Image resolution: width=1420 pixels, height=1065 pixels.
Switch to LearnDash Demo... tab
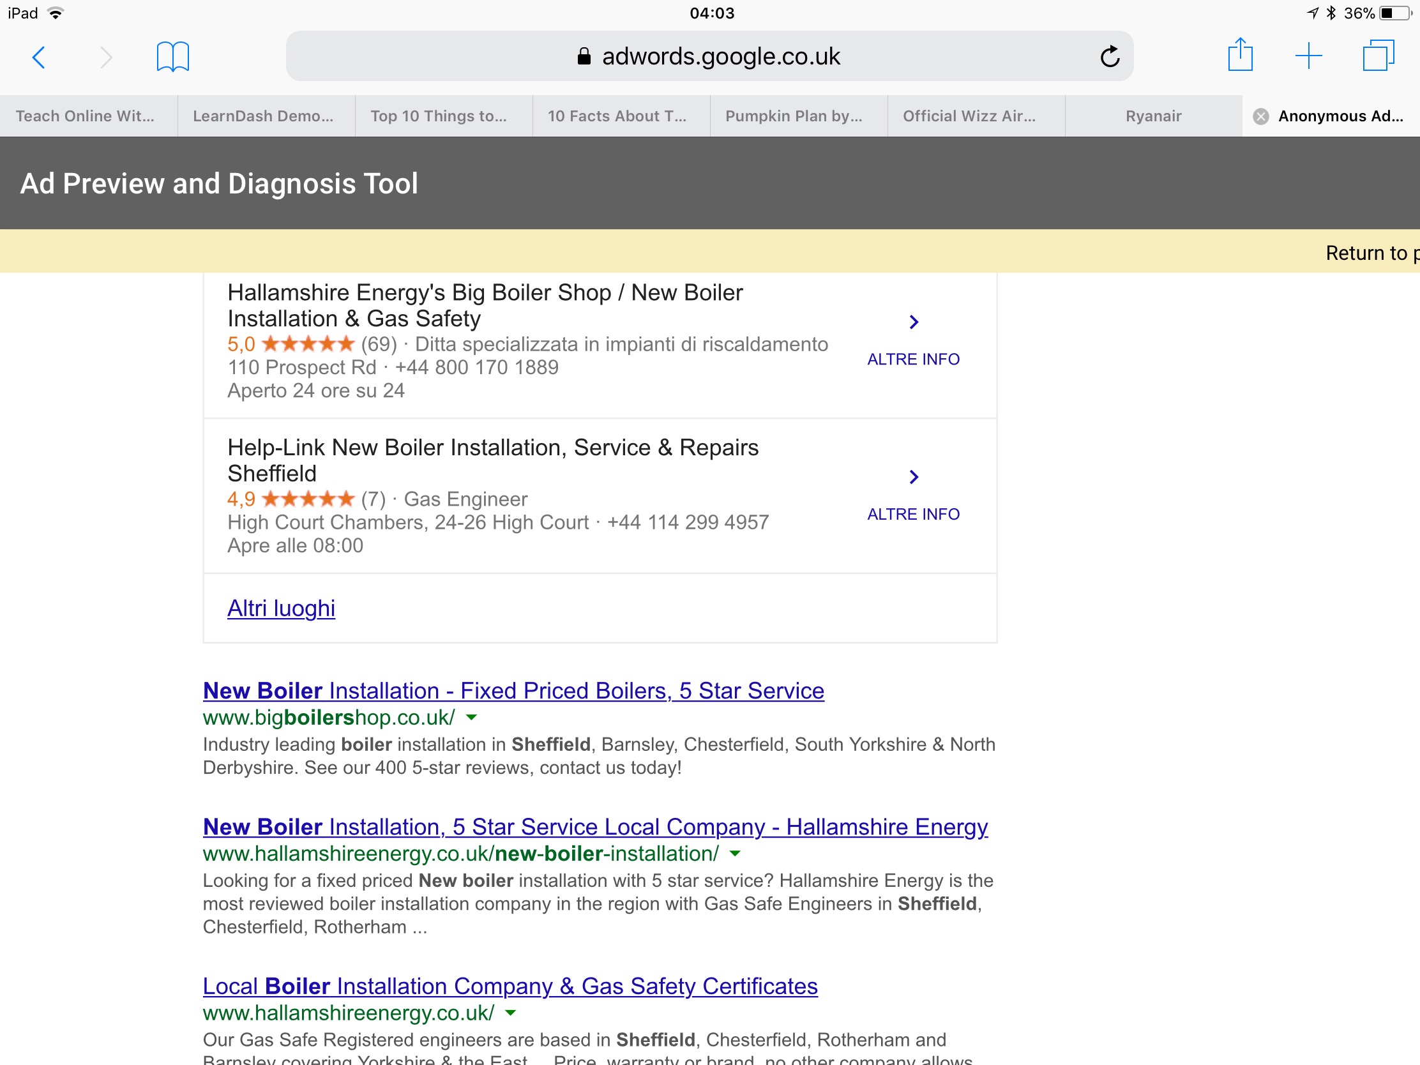click(x=266, y=116)
